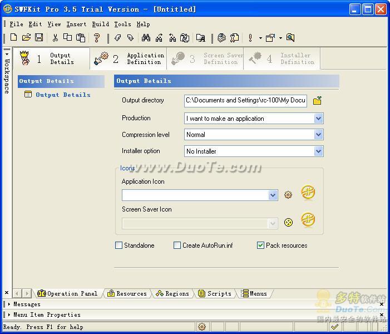Open the Installer option dropdown
Screen dimensions: 390x334
[x=318, y=151]
